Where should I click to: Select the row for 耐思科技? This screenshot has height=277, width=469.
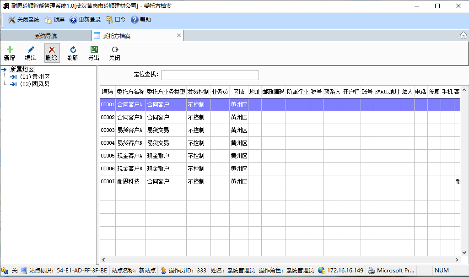[130, 181]
